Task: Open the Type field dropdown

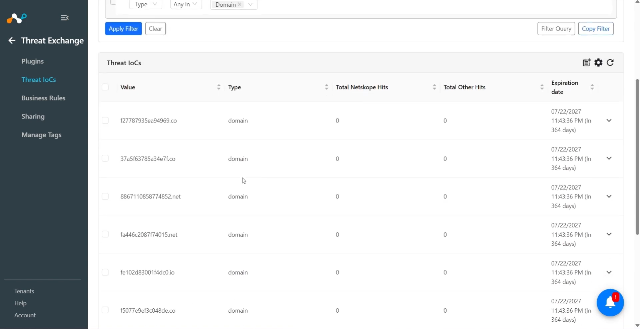Action: click(x=146, y=4)
